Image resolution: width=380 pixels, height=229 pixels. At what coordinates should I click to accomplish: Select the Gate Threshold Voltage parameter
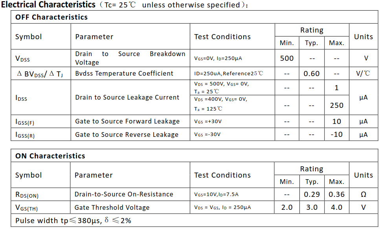(x=112, y=207)
